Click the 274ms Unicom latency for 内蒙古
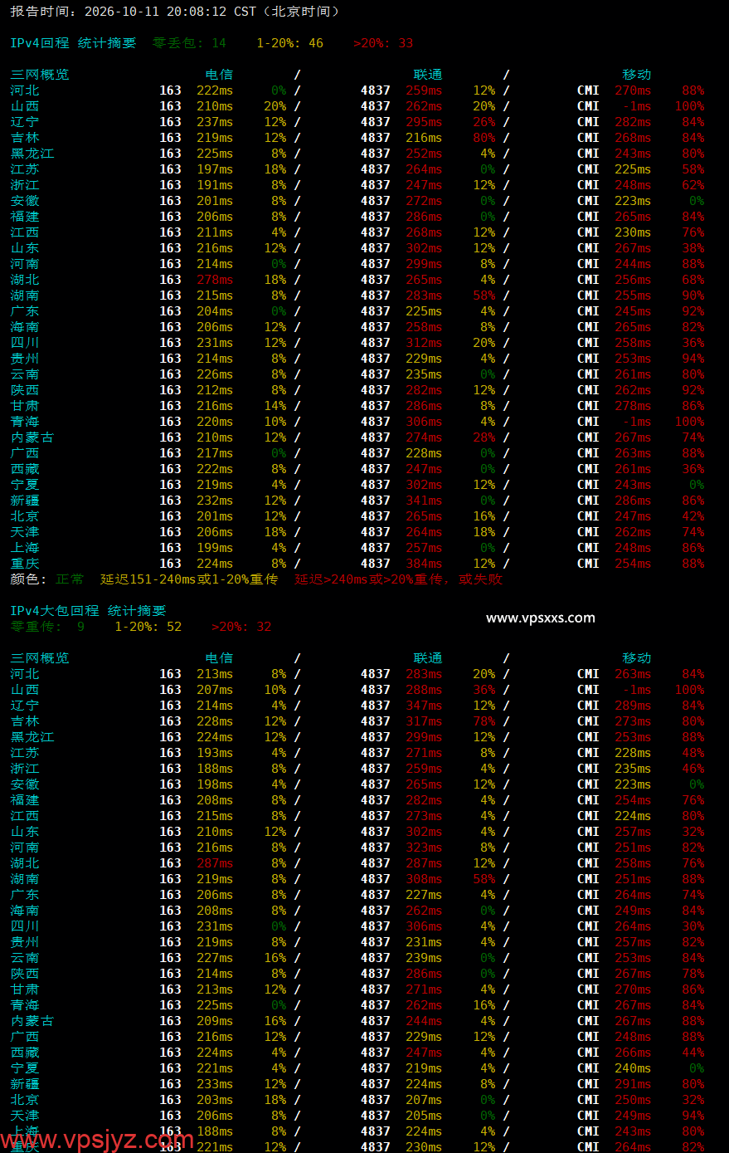 click(x=424, y=437)
